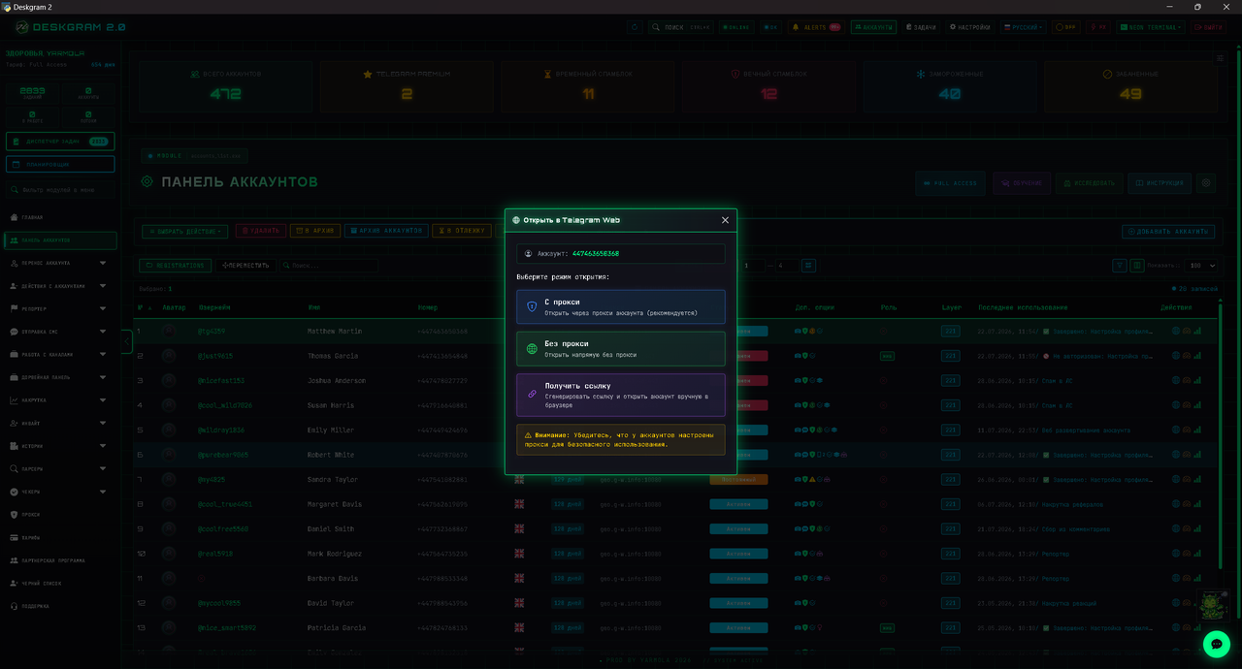Open Планировщик in the sidebar

(x=60, y=165)
